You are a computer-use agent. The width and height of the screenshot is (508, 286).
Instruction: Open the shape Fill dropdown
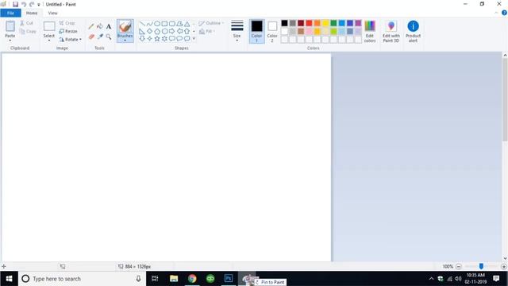tap(207, 32)
